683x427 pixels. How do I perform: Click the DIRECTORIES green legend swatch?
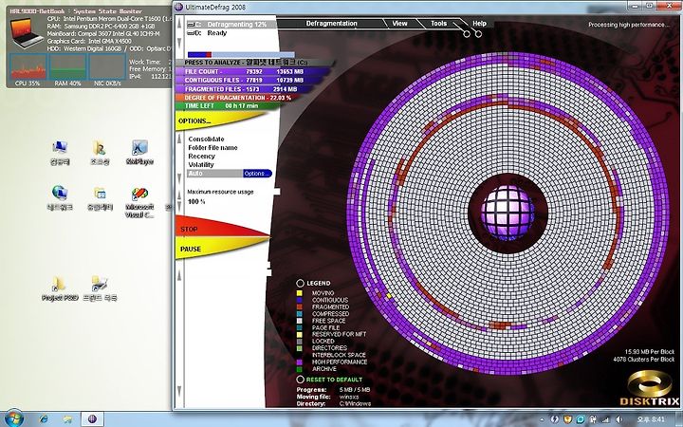click(x=300, y=348)
